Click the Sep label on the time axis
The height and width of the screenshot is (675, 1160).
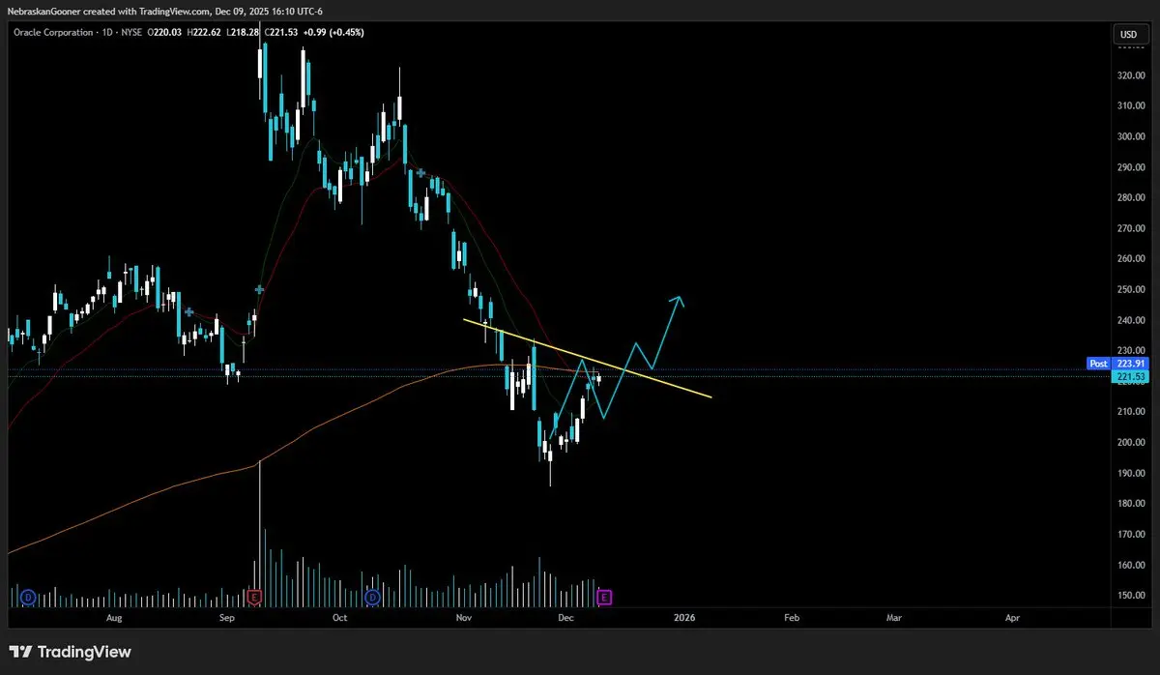point(227,616)
